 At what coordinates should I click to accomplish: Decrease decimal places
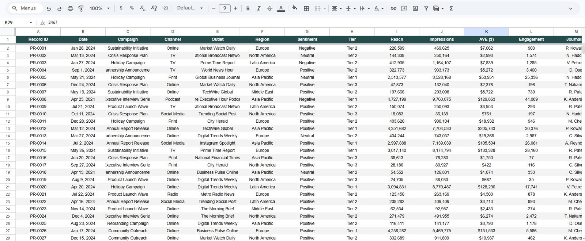[x=143, y=8]
